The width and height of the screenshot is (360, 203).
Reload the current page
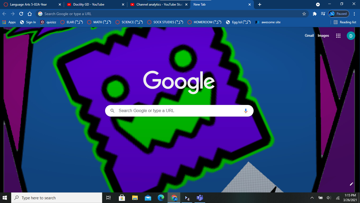point(21,14)
